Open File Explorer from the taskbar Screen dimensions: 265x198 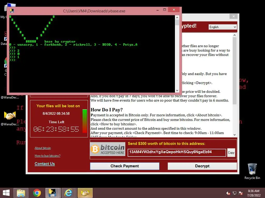pyautogui.click(x=21, y=193)
